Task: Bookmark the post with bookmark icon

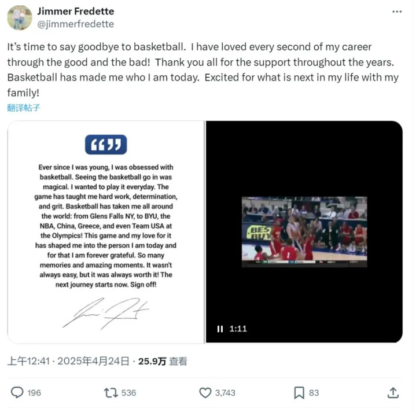Action: click(x=299, y=393)
